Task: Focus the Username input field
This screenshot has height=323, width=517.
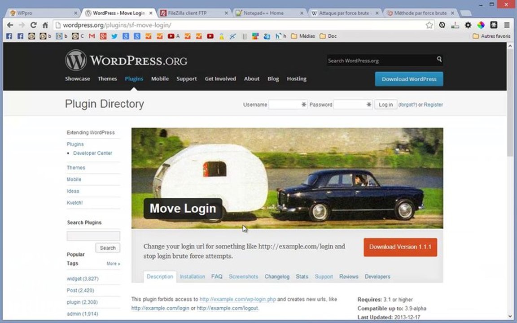Action: tap(288, 105)
